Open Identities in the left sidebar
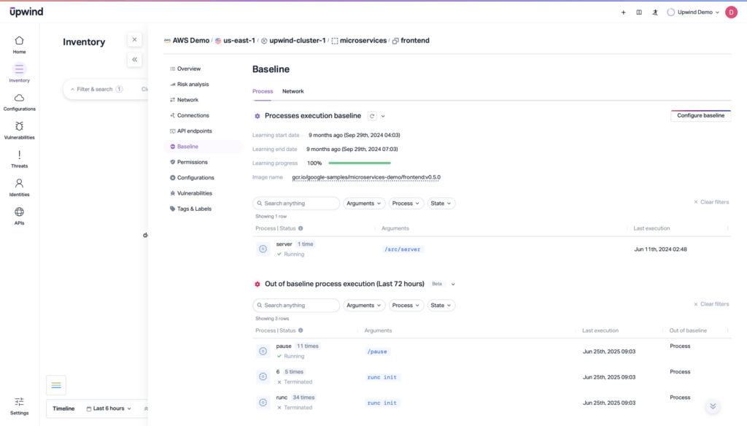This screenshot has height=426, width=747. [19, 187]
